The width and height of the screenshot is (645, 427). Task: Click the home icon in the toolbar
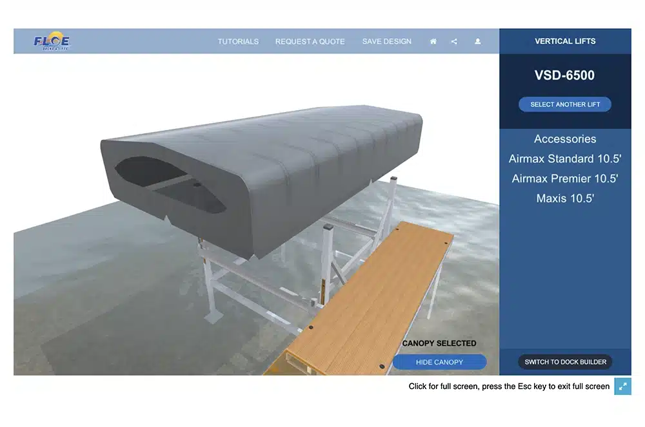coord(433,41)
